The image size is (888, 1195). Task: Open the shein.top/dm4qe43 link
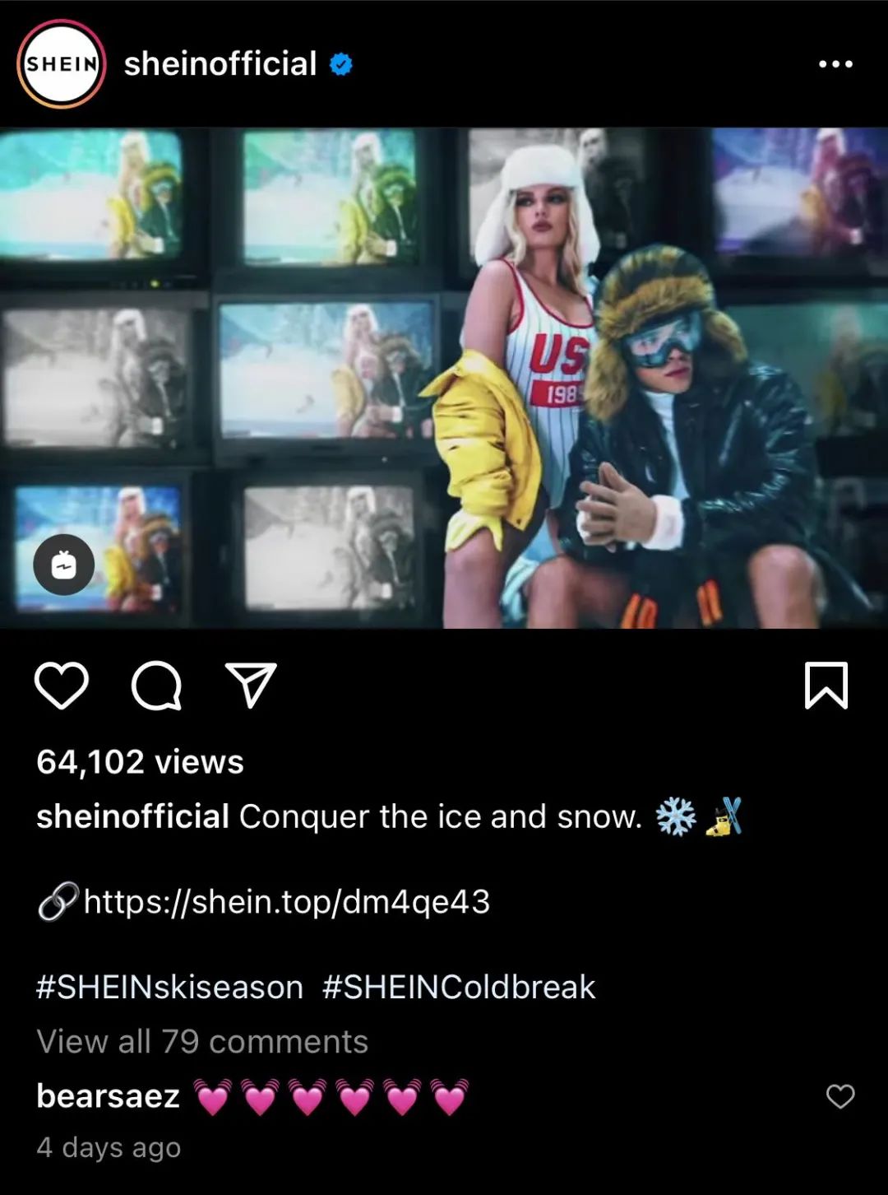287,902
